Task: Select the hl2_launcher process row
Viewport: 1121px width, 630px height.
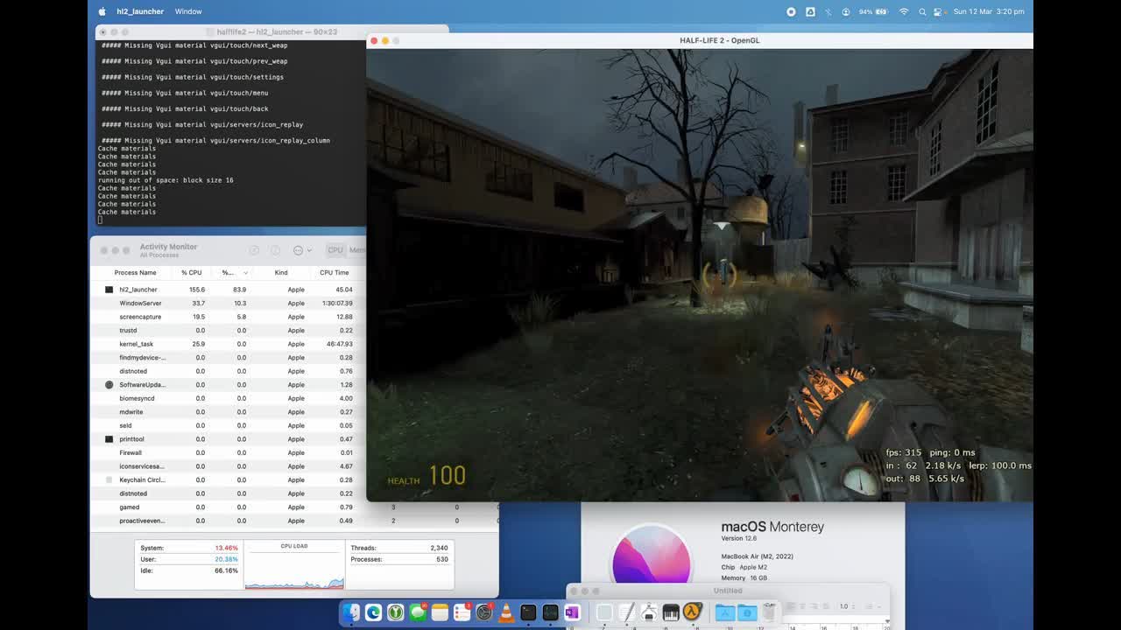Action: pyautogui.click(x=228, y=290)
